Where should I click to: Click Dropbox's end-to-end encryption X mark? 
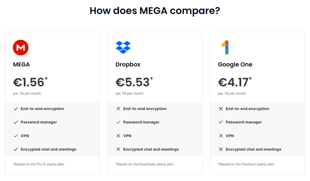pos(118,109)
